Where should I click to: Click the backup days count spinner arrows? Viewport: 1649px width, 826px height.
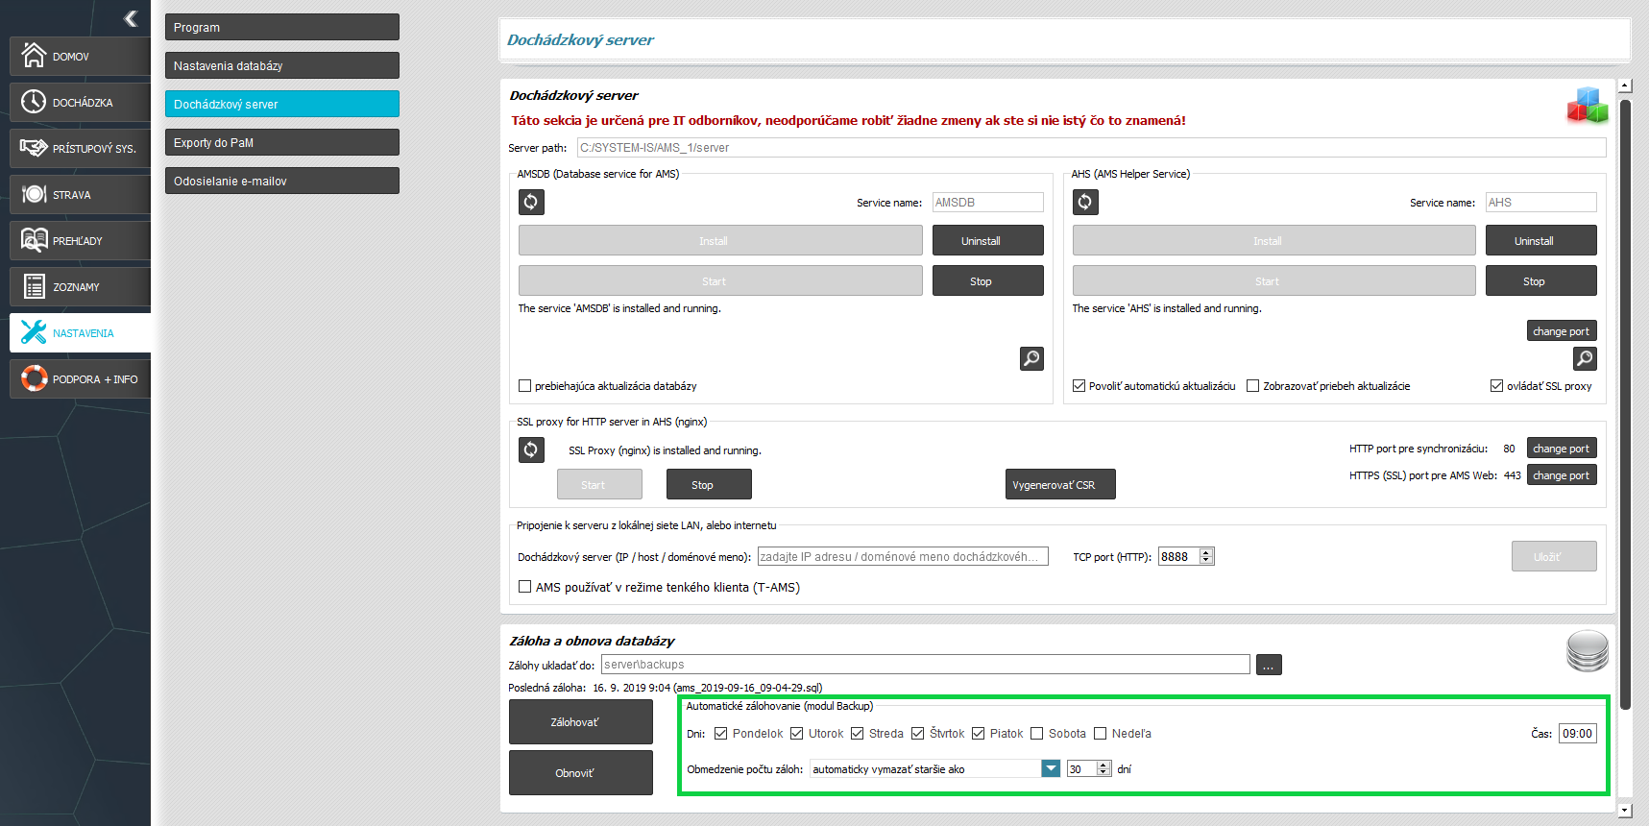[1103, 768]
